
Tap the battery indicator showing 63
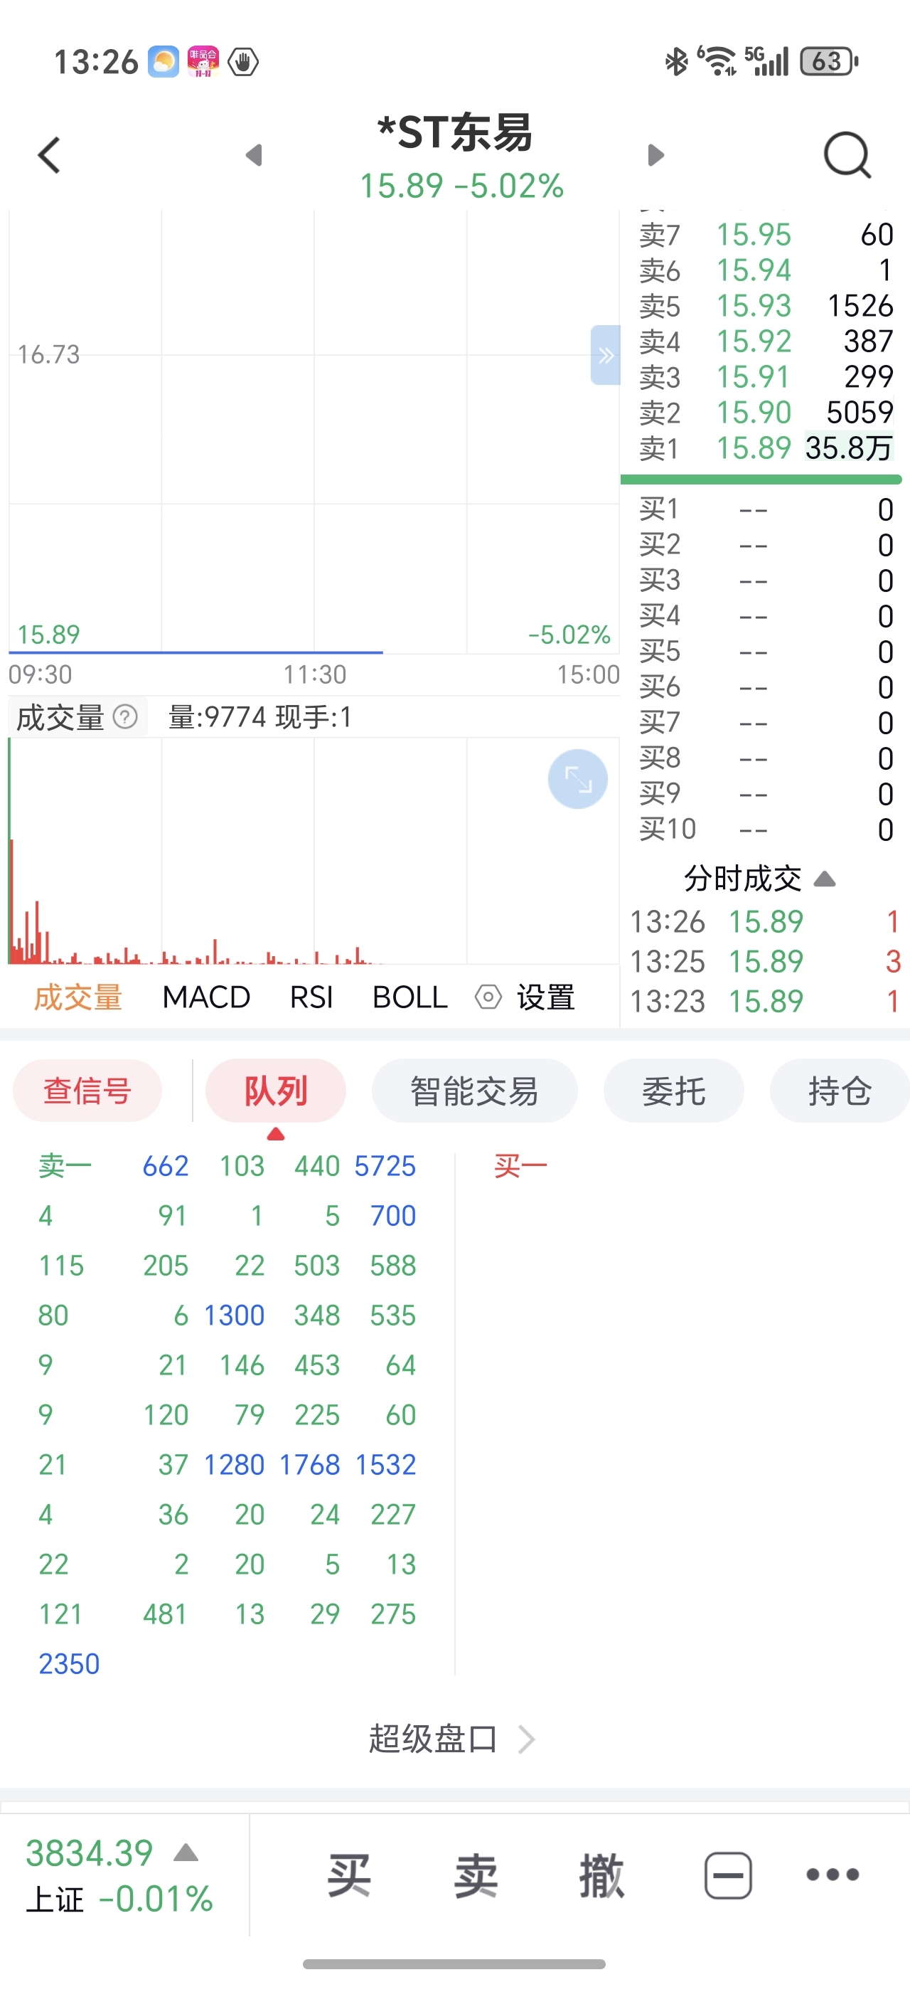click(x=829, y=61)
